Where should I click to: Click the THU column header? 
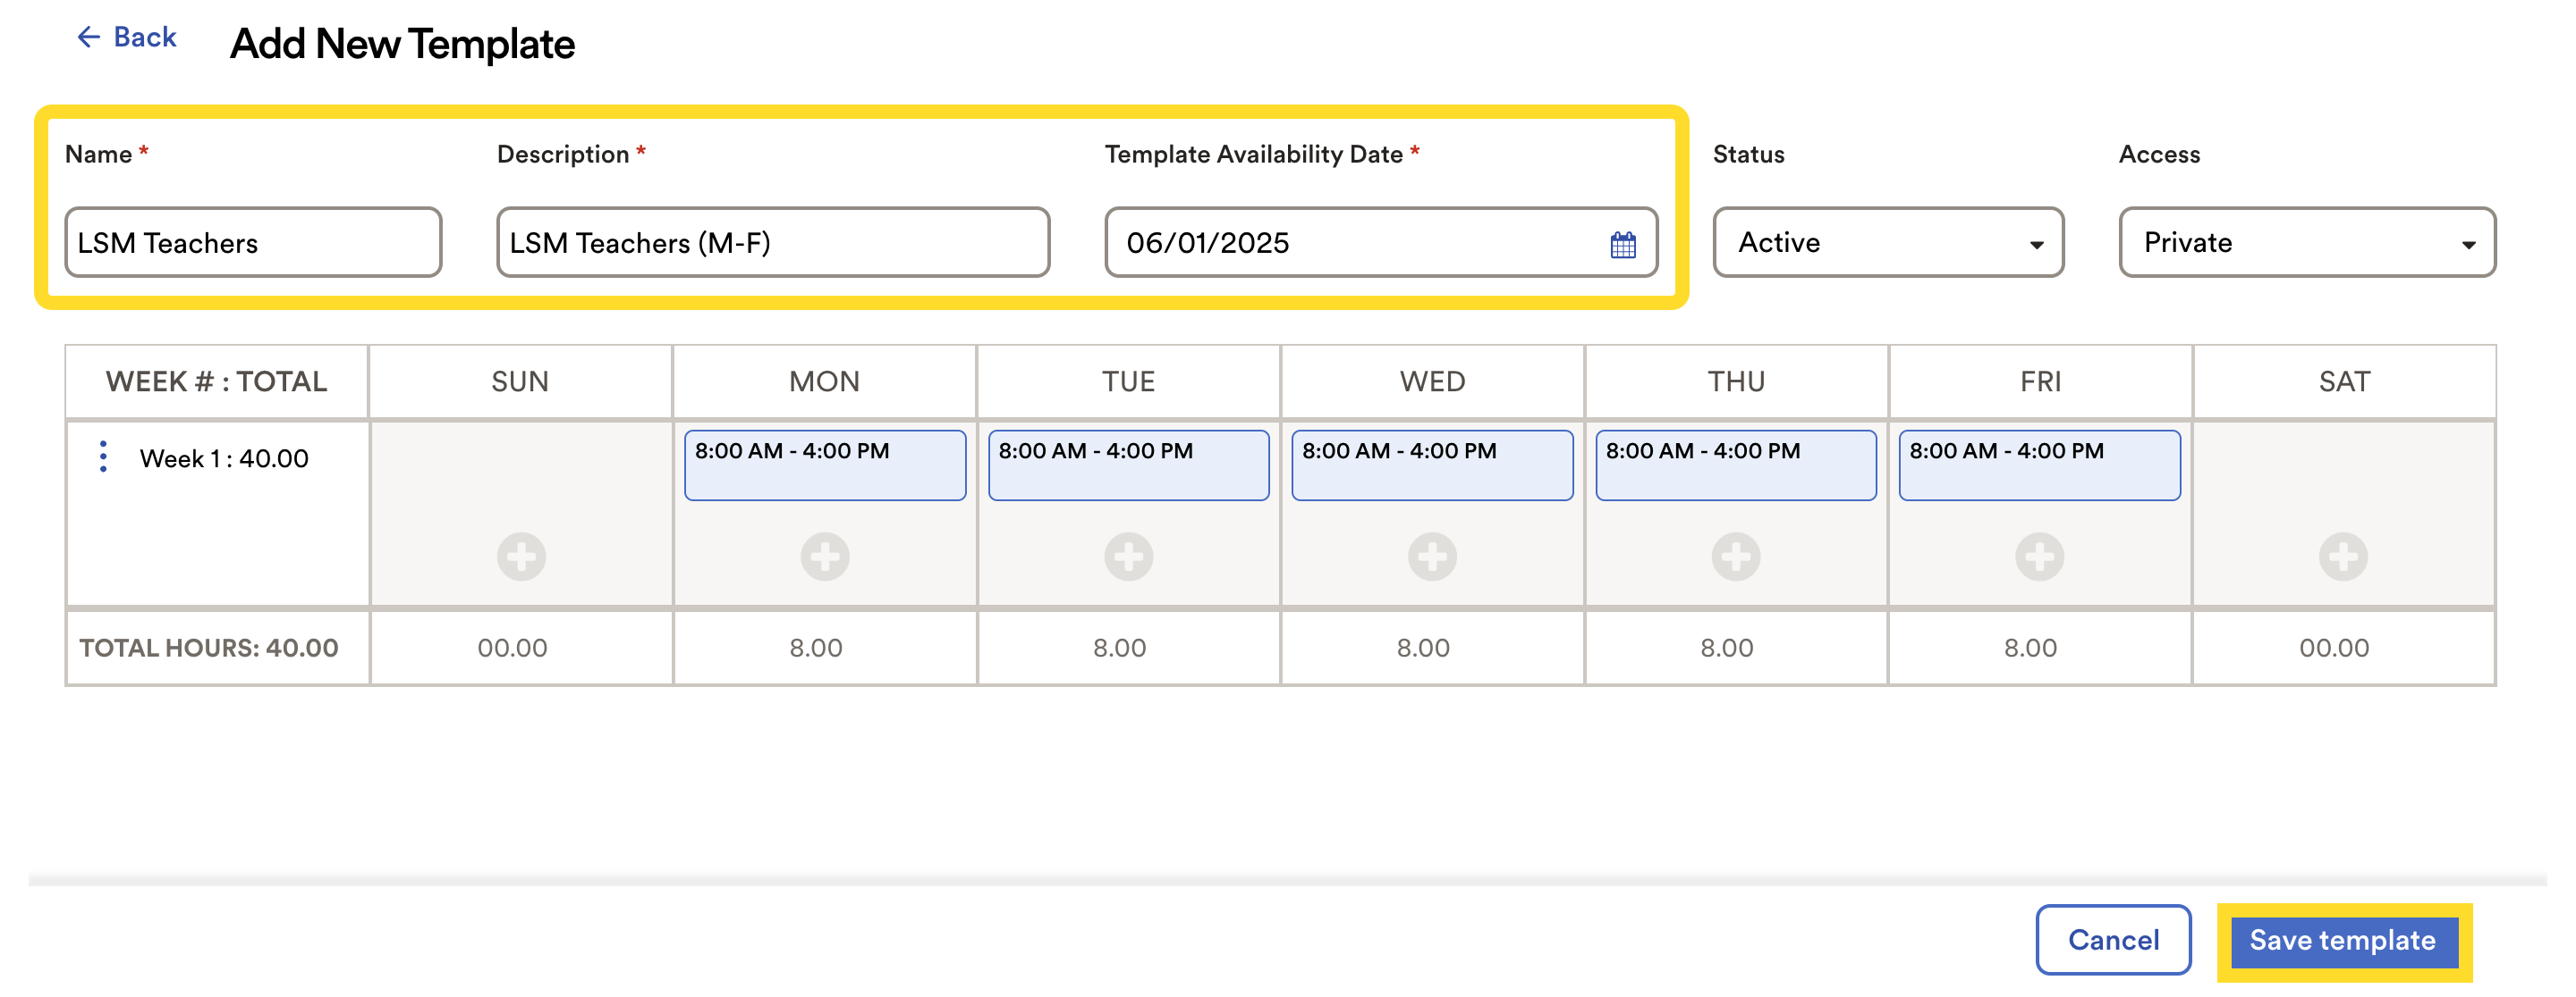coord(1736,381)
